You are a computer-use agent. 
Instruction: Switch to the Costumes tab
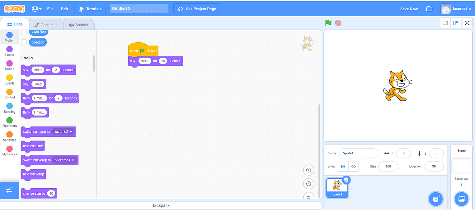point(46,25)
